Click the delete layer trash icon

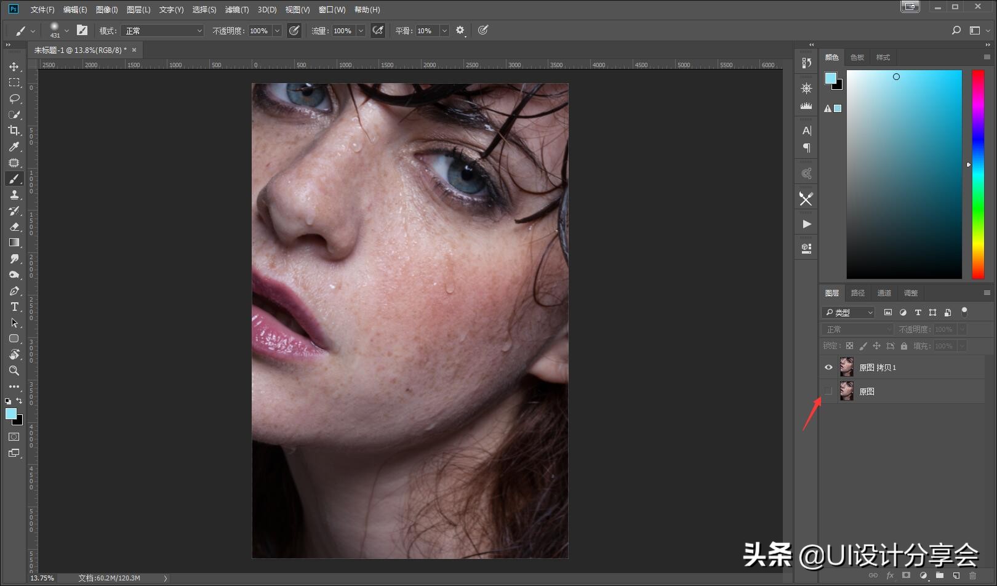click(972, 576)
